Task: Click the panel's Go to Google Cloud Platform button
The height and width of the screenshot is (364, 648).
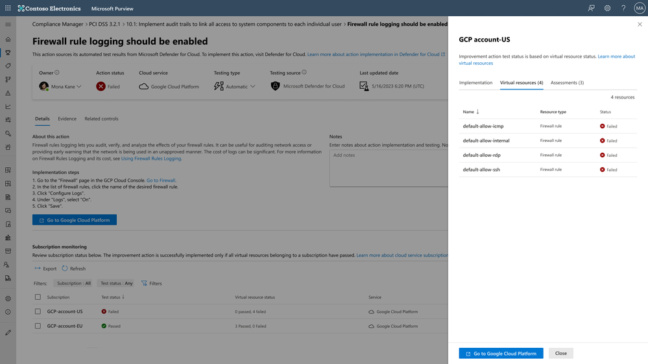Action: 501,353
